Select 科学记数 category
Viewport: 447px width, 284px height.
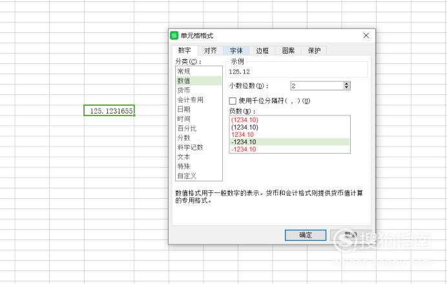[199, 147]
